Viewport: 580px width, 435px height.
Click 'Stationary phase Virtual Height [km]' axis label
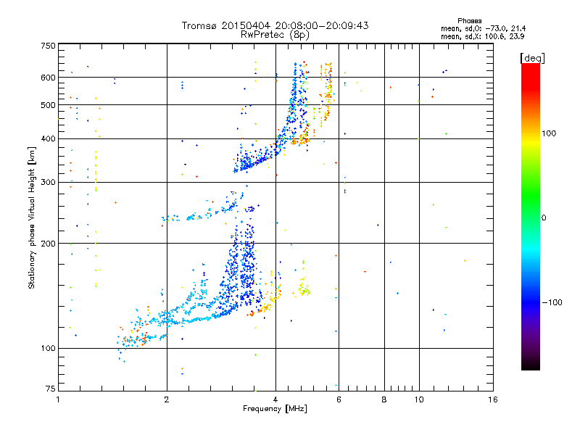[32, 217]
